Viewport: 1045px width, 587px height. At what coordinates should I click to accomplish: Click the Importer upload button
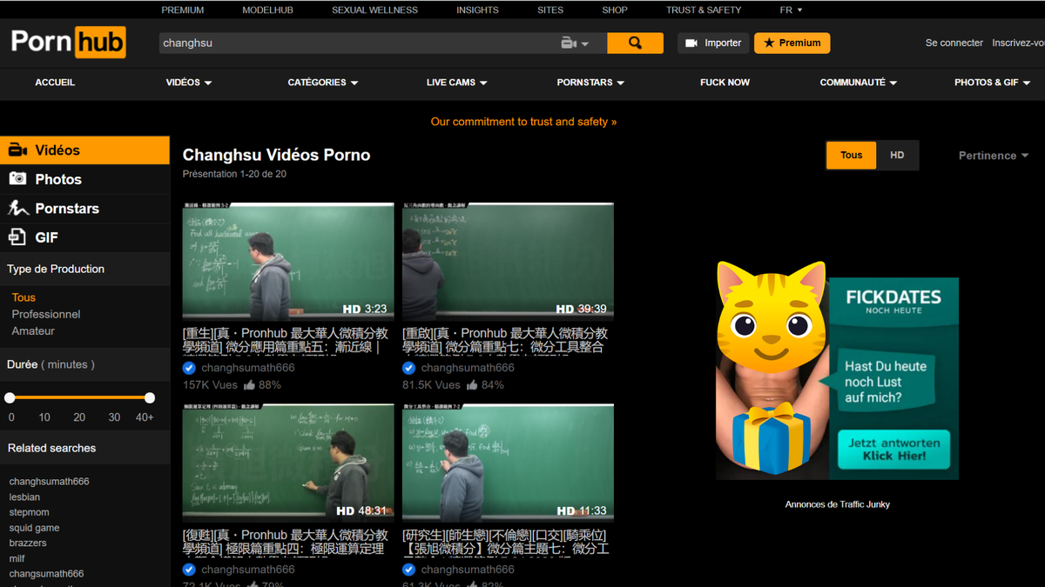pyautogui.click(x=713, y=43)
